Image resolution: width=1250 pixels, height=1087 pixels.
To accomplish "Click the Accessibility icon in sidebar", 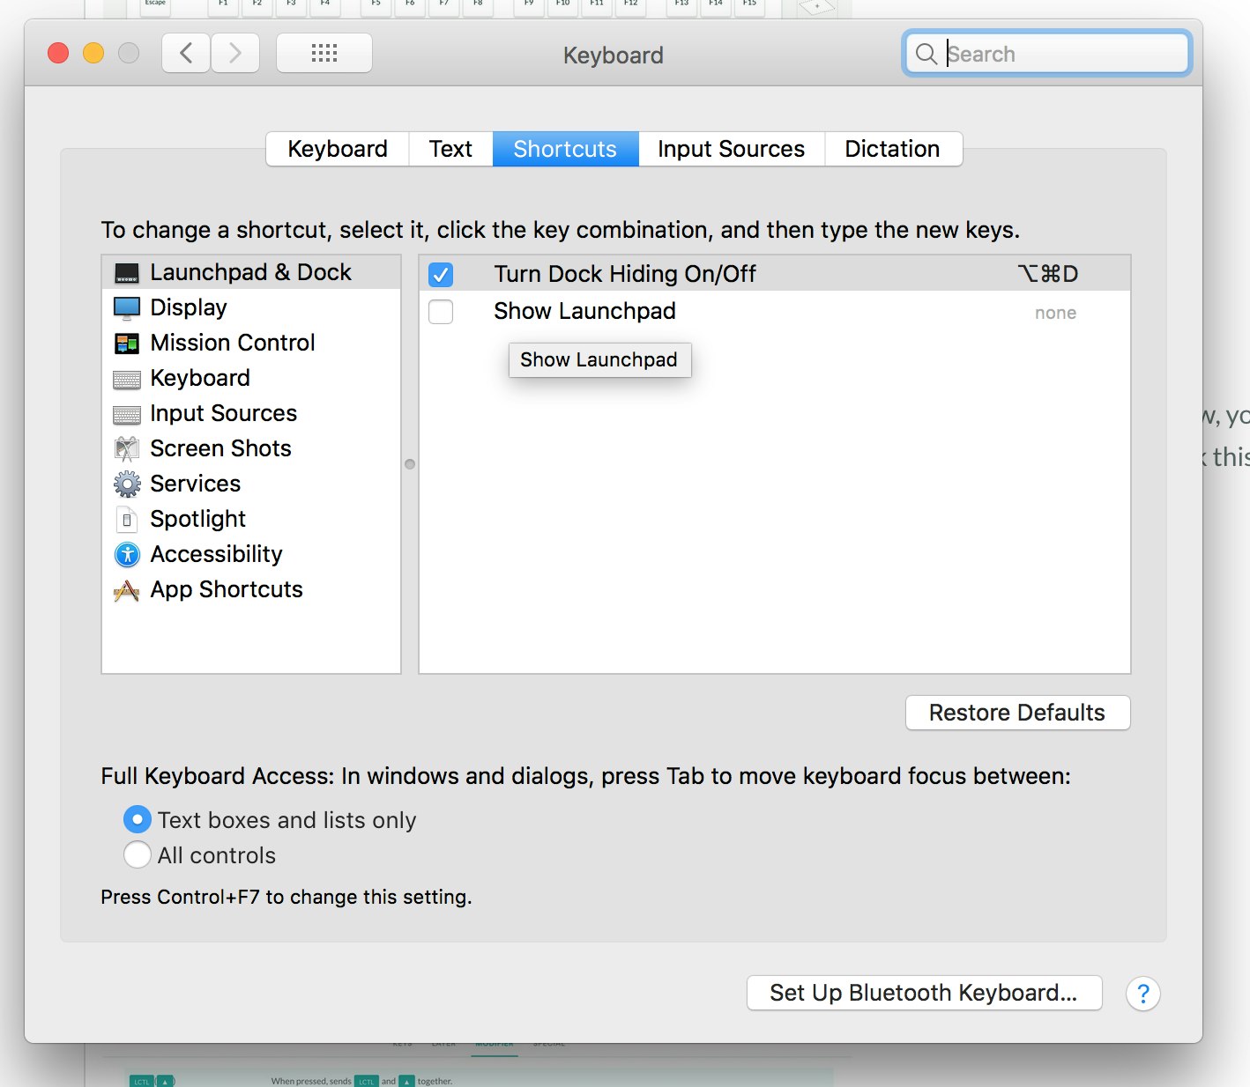I will (127, 554).
